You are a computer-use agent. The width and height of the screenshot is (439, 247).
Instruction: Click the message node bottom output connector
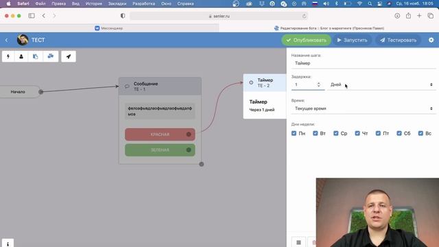[201, 164]
